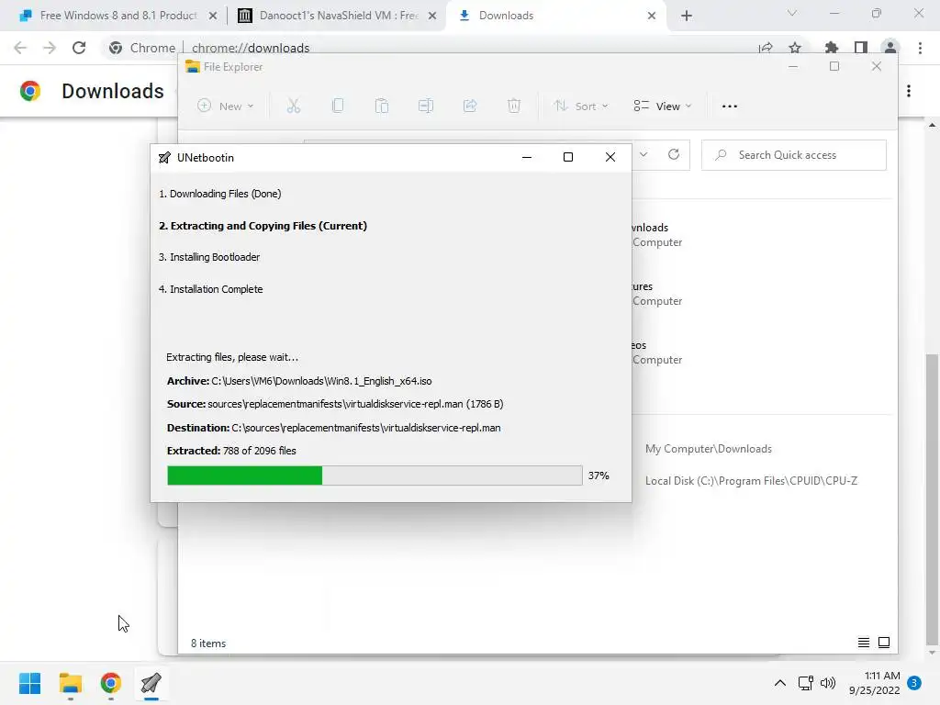Viewport: 940px width, 705px height.
Task: Open the volume tray icon
Action: [828, 683]
